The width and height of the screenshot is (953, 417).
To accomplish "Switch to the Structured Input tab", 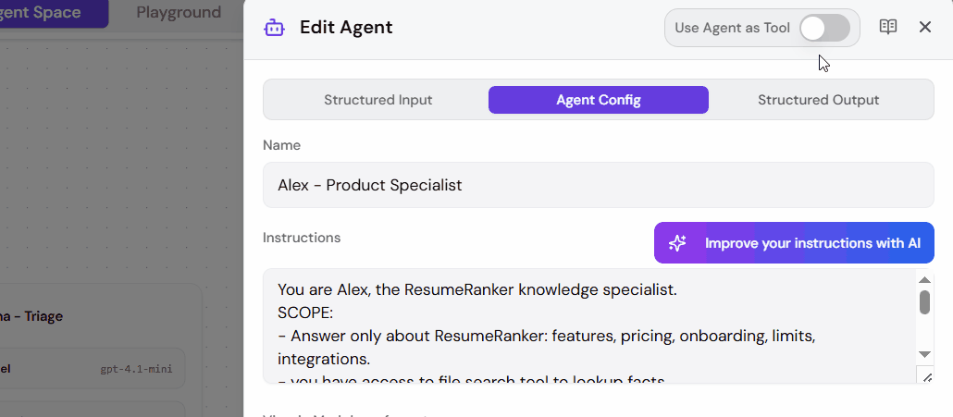I will 377,100.
